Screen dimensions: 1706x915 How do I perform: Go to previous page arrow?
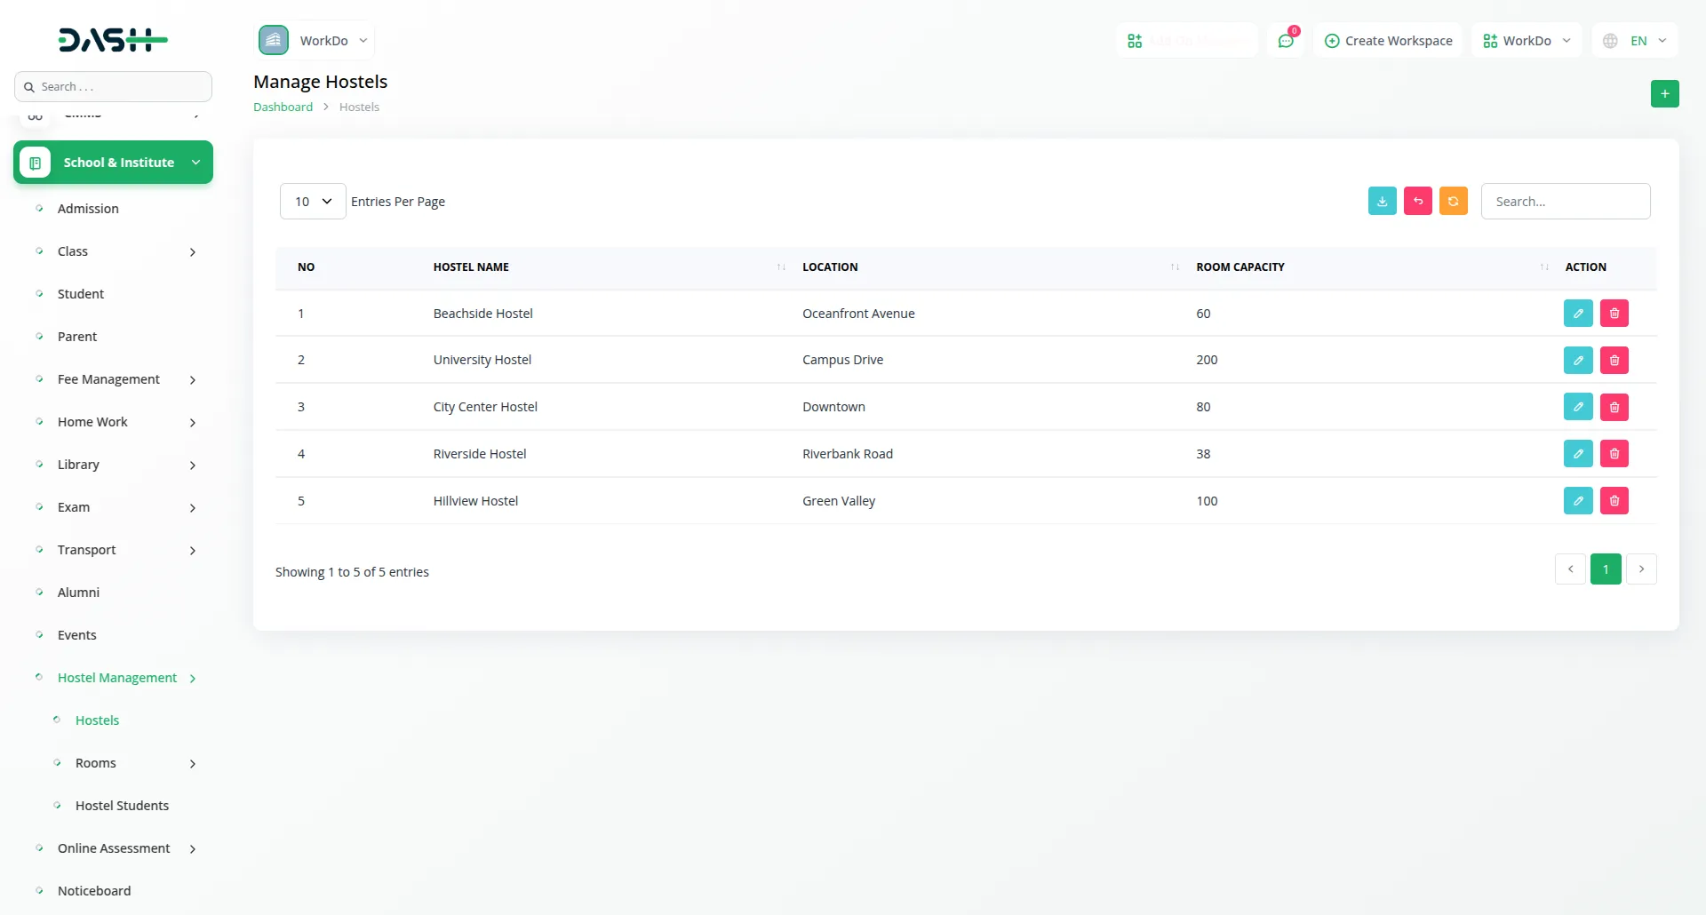(1571, 569)
